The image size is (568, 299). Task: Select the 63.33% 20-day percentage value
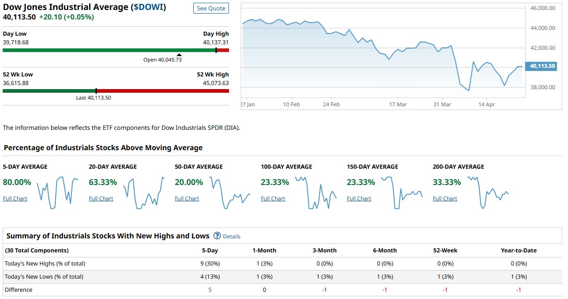103,182
